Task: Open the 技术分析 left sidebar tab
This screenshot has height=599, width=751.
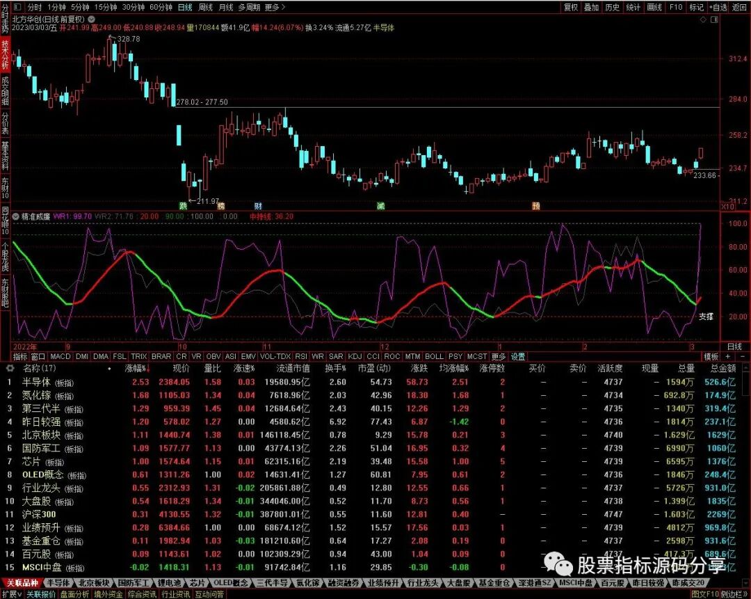Action: tap(5, 56)
